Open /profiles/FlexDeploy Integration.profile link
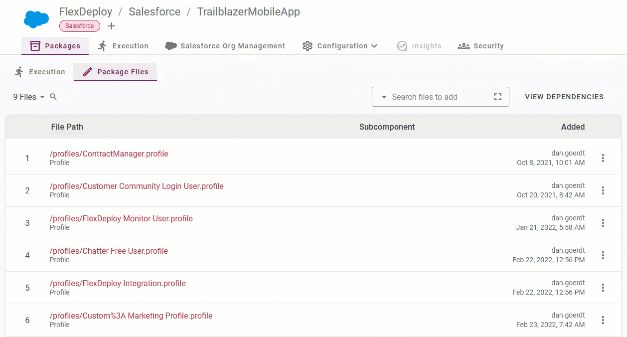Screen dimensions: 627x337 click(x=118, y=283)
